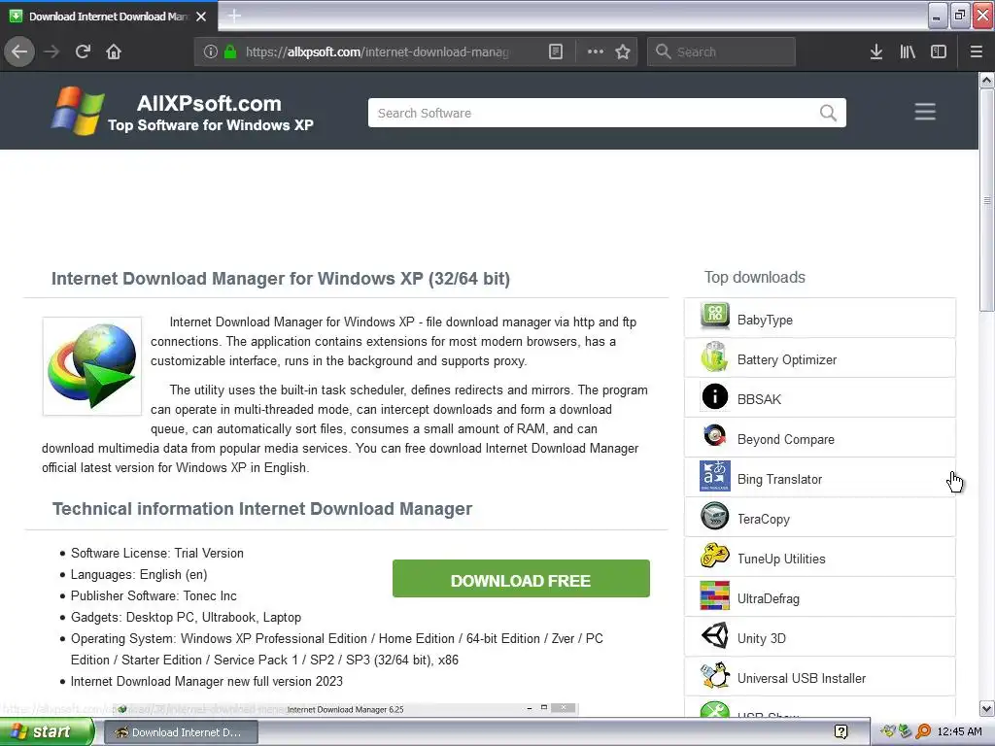The image size is (995, 746).
Task: Open page actions three-dot menu
Action: pos(596,51)
